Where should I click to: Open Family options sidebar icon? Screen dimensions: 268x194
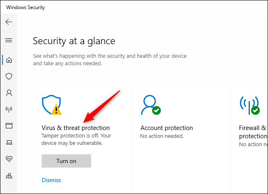9,176
